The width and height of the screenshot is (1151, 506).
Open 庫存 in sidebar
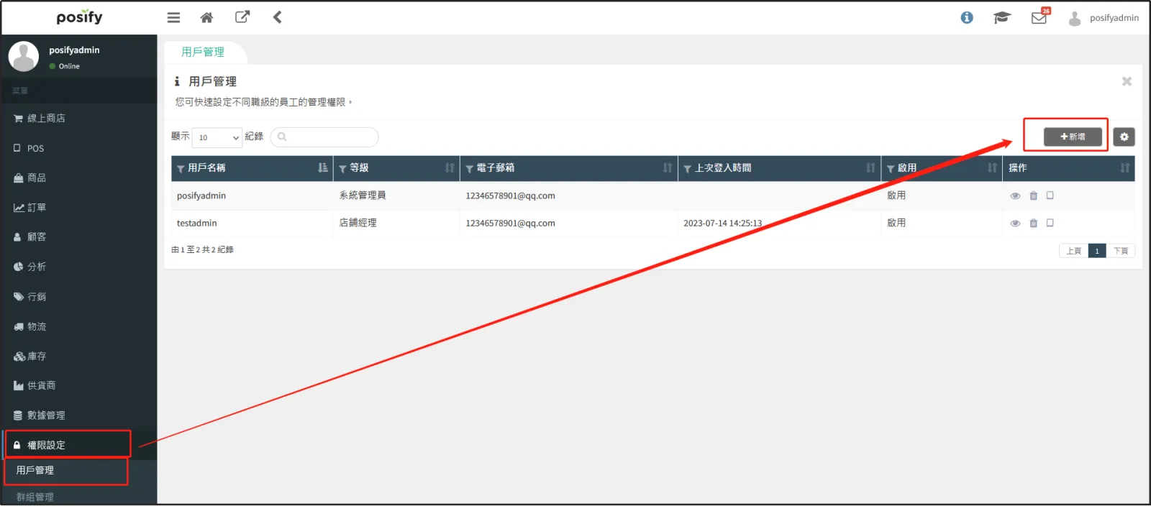click(79, 356)
